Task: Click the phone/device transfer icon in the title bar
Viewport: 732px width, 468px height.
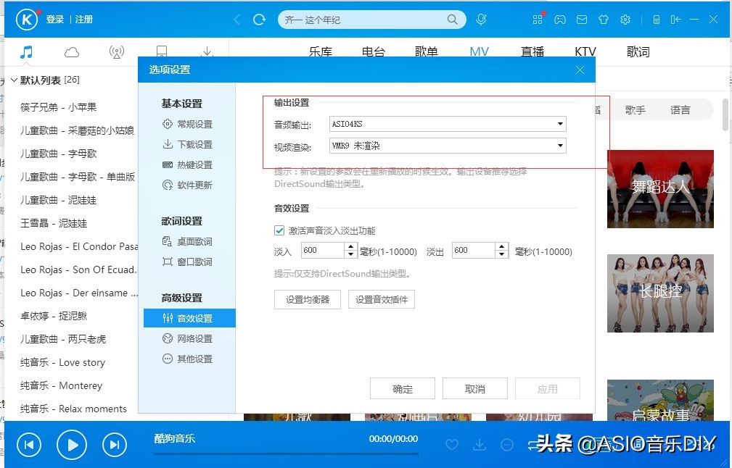Action: click(x=655, y=20)
